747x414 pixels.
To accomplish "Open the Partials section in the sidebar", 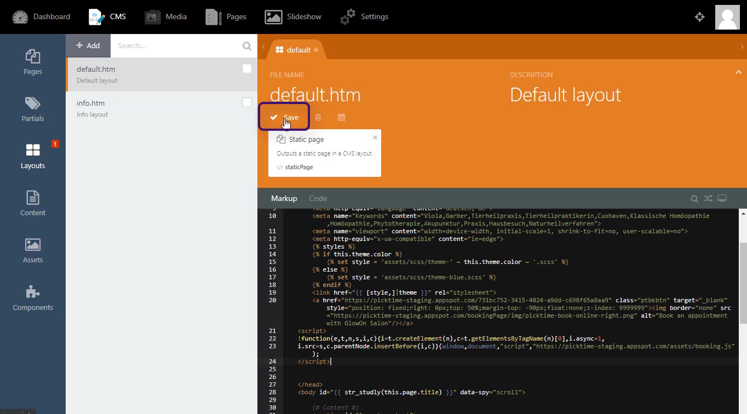I will pyautogui.click(x=33, y=110).
